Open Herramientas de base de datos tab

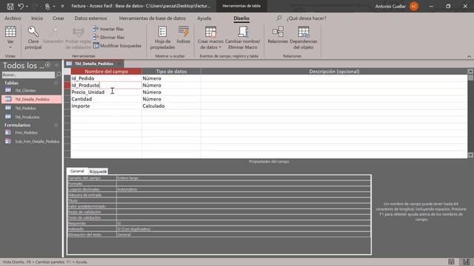(x=153, y=18)
